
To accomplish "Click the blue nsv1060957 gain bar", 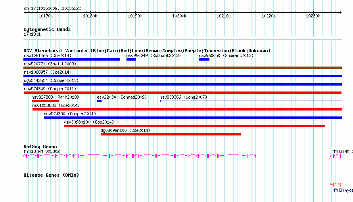I will click(182, 76).
